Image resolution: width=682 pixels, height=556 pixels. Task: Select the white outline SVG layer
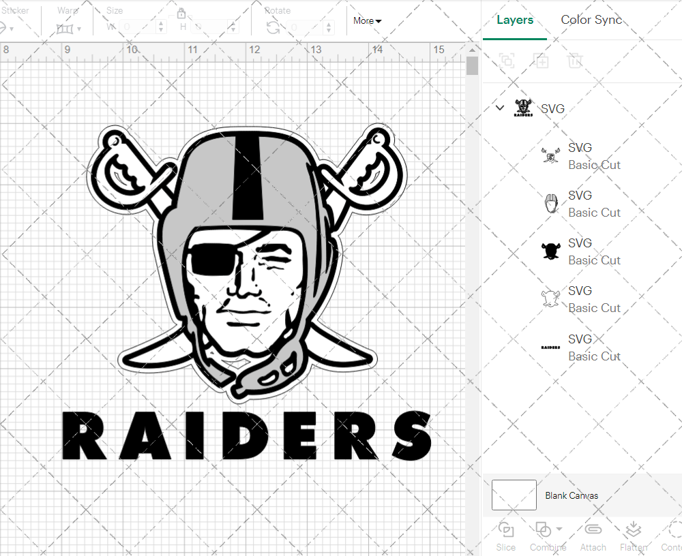click(x=582, y=299)
